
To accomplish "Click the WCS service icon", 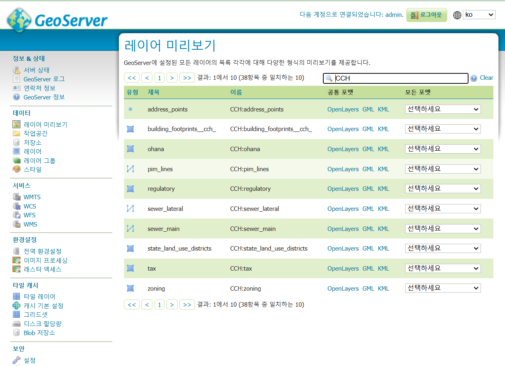I will pos(16,206).
